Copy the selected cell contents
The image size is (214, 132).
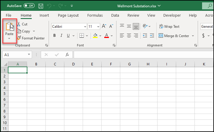24,31
